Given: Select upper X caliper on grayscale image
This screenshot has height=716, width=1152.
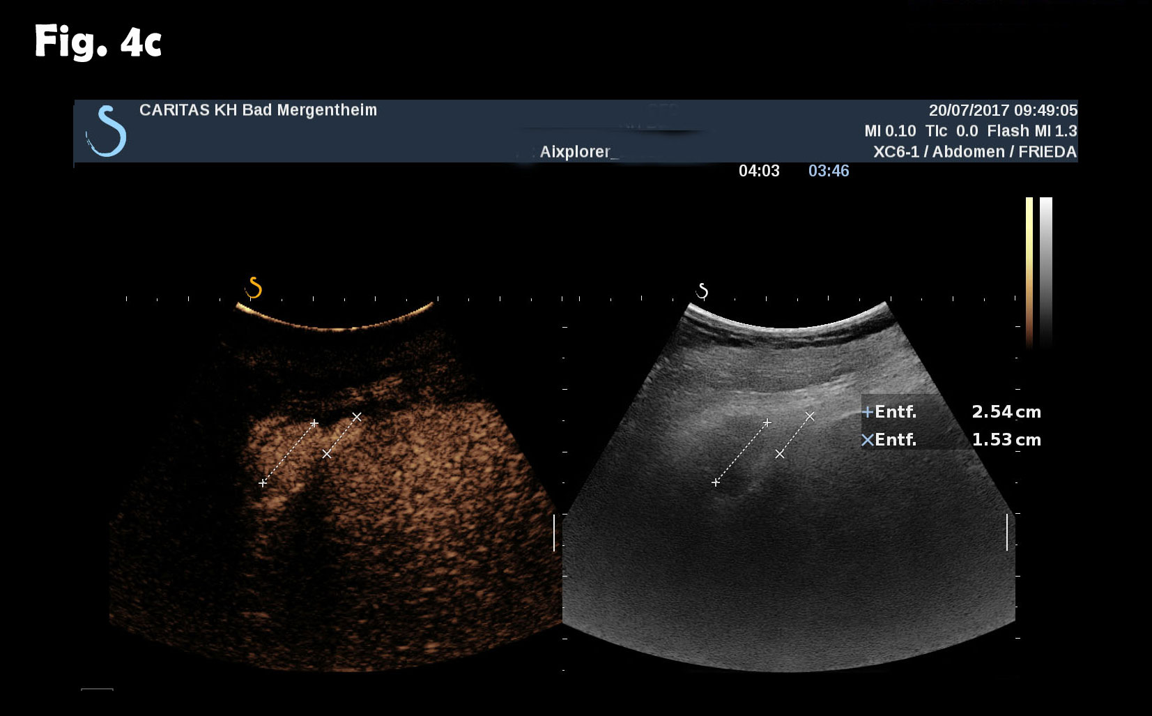Looking at the screenshot, I should (x=810, y=416).
